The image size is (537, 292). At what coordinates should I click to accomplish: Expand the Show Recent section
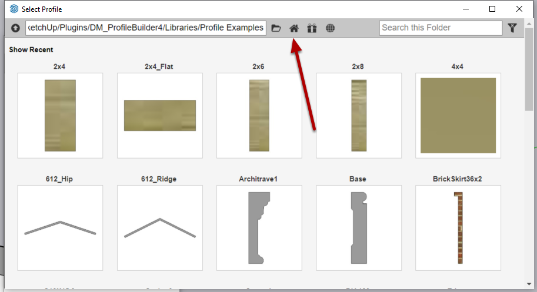pyautogui.click(x=31, y=50)
